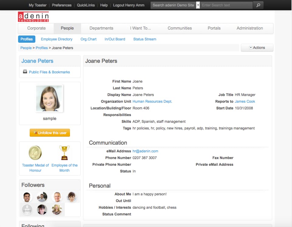Click the Employee of the Month trophy
292x227 pixels.
point(64,153)
